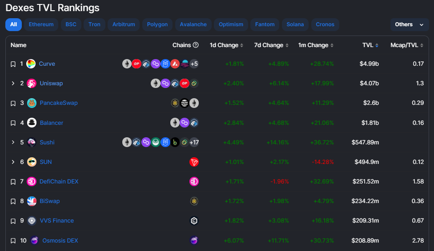Filter by Arbitrum chain

click(x=124, y=24)
